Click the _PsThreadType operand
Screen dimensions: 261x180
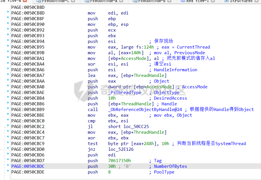point(125,93)
